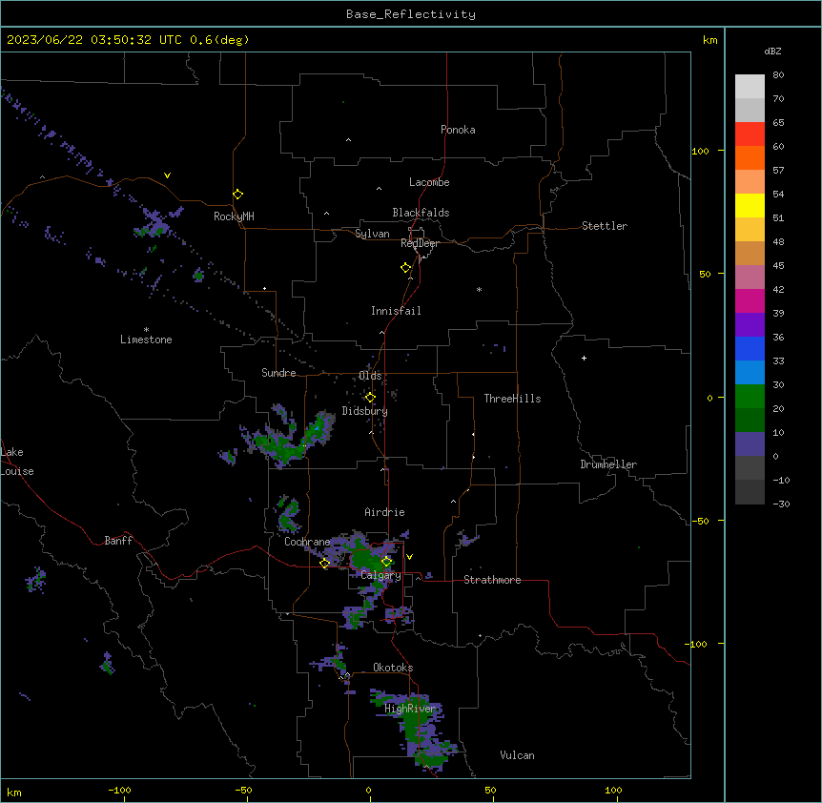Select the yellow diamond marker over Calgary

click(x=386, y=562)
